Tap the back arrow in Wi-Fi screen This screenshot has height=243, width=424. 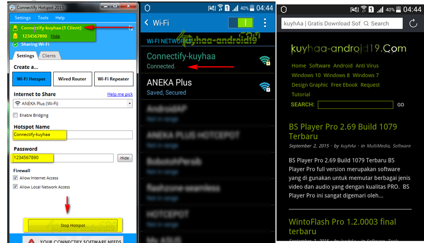click(147, 22)
